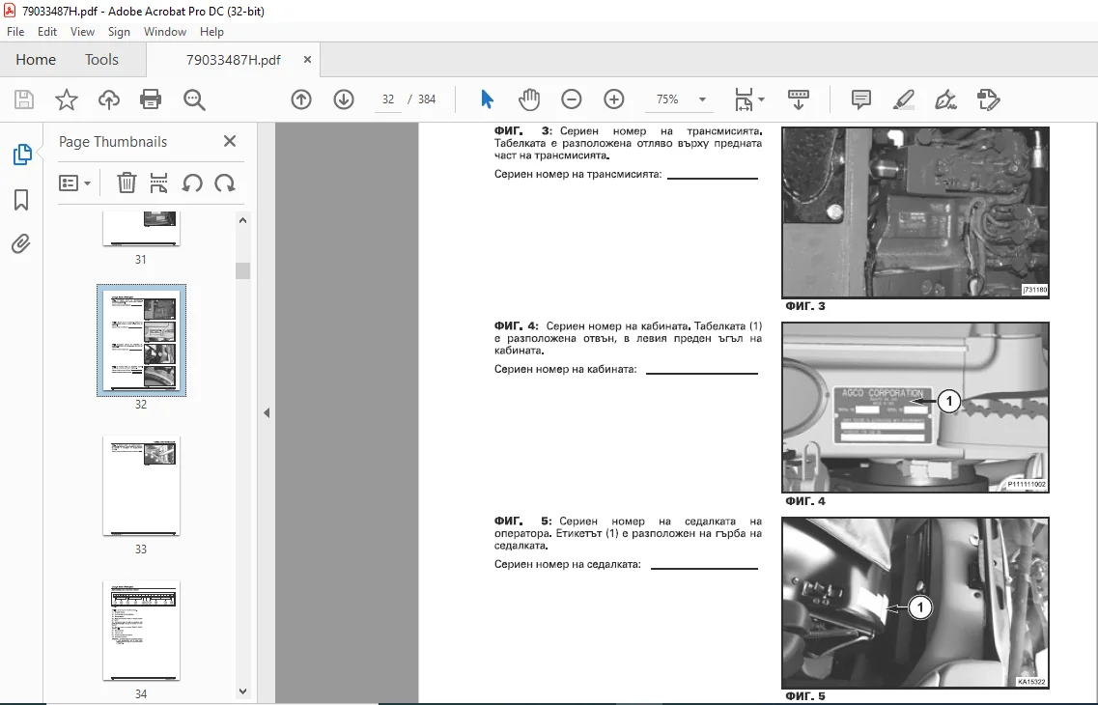
Task: Add a sticky note comment
Action: [x=861, y=99]
